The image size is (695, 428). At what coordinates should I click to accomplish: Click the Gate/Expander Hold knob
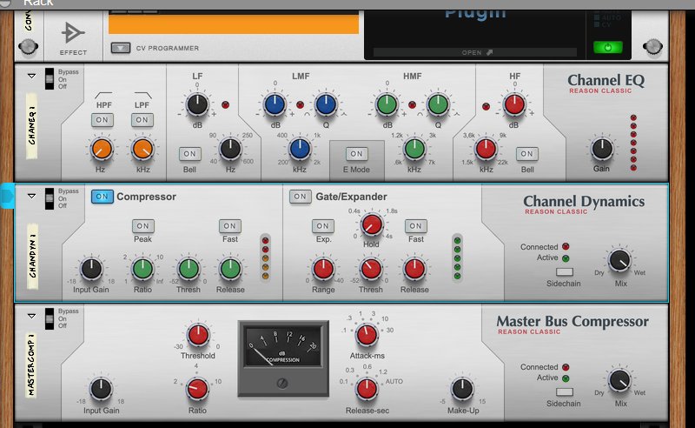pos(370,225)
